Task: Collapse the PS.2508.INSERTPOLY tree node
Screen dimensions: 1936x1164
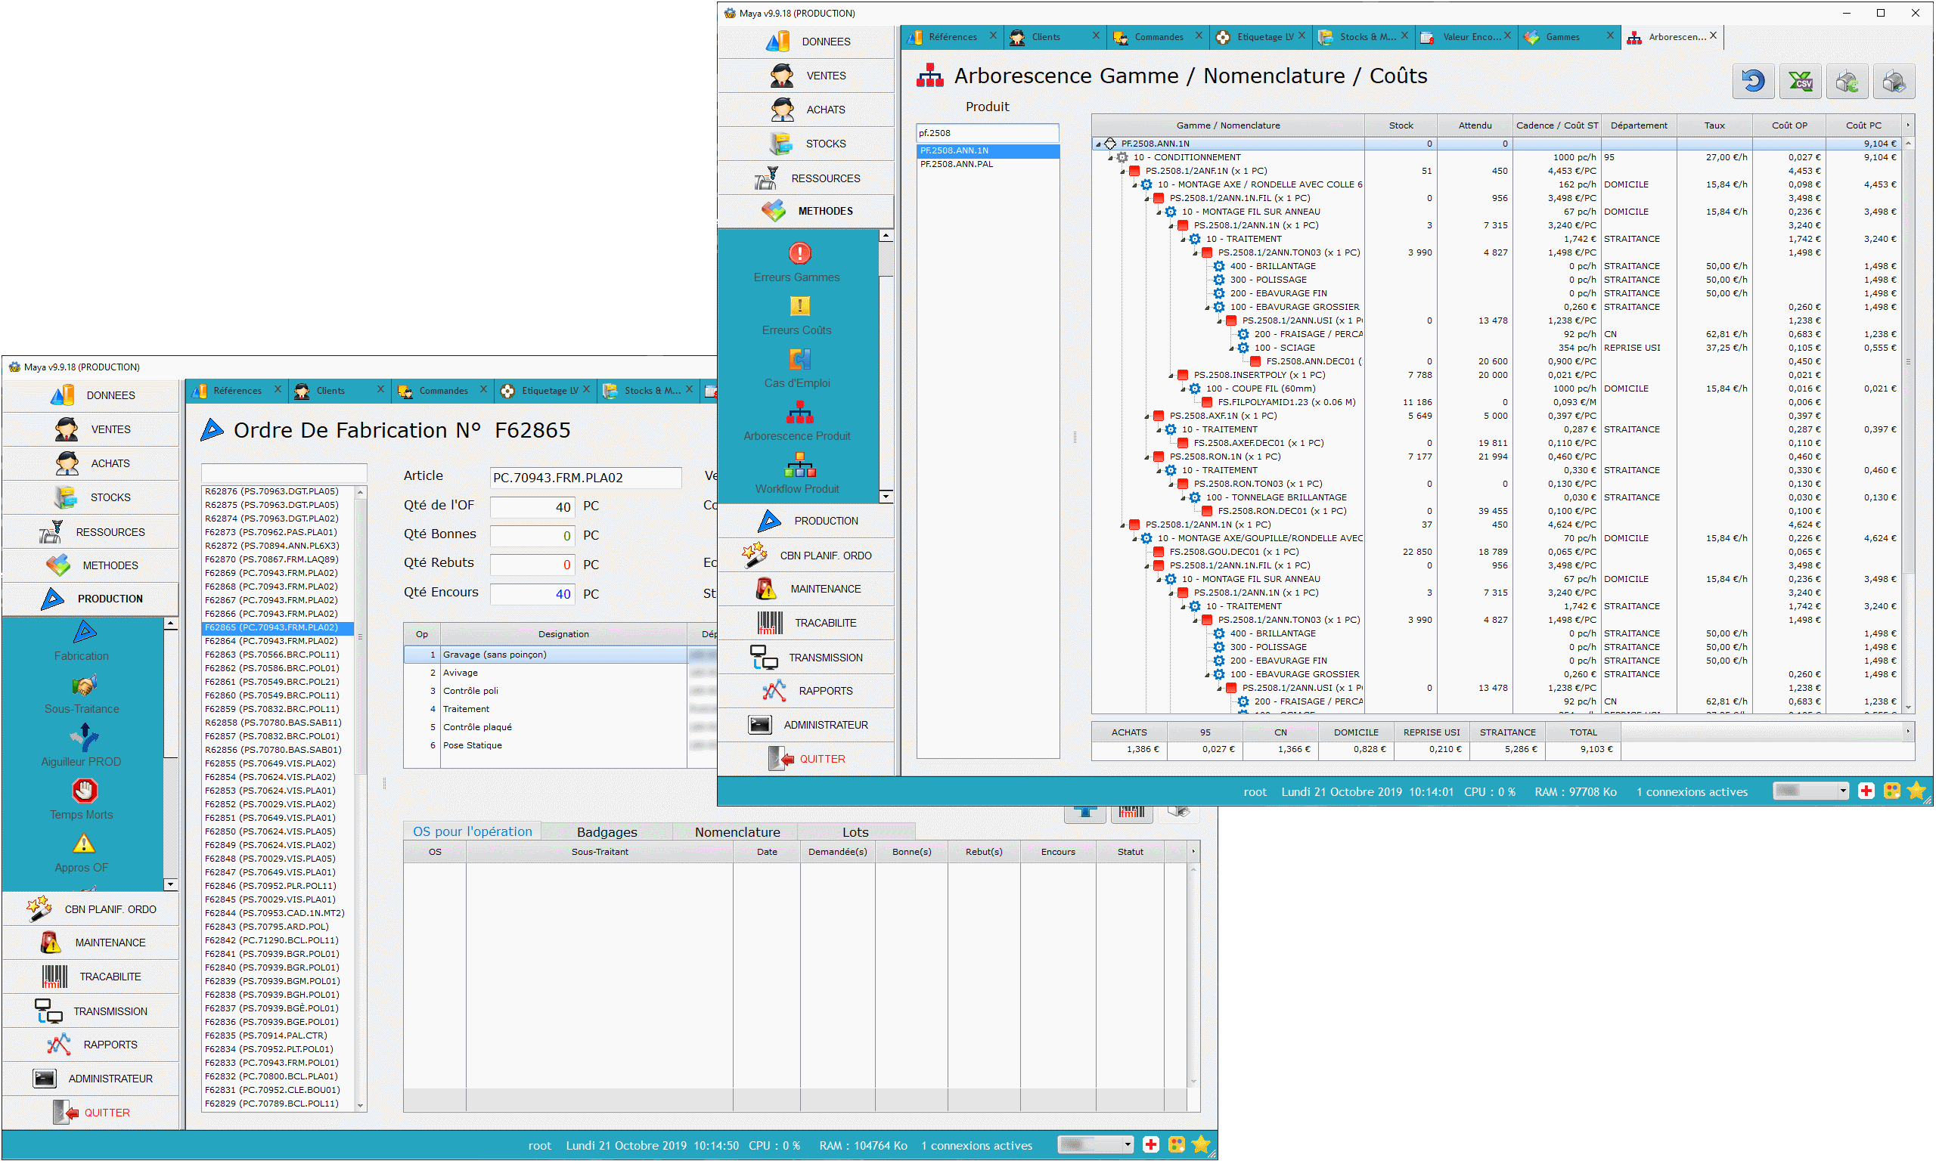Action: (x=1171, y=376)
